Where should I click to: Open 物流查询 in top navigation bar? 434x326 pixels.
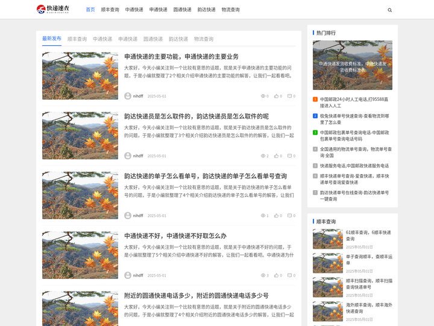pyautogui.click(x=230, y=10)
